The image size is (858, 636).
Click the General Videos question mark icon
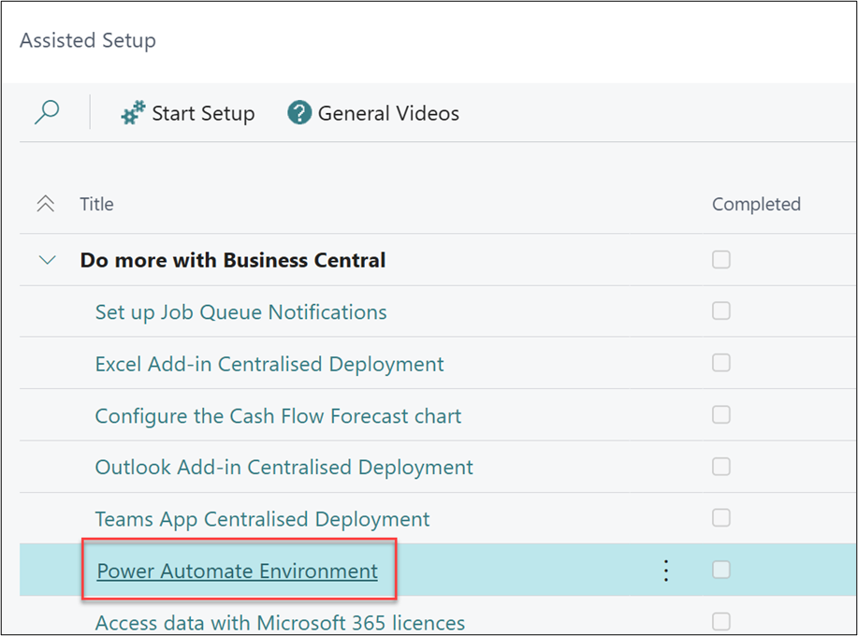(299, 113)
